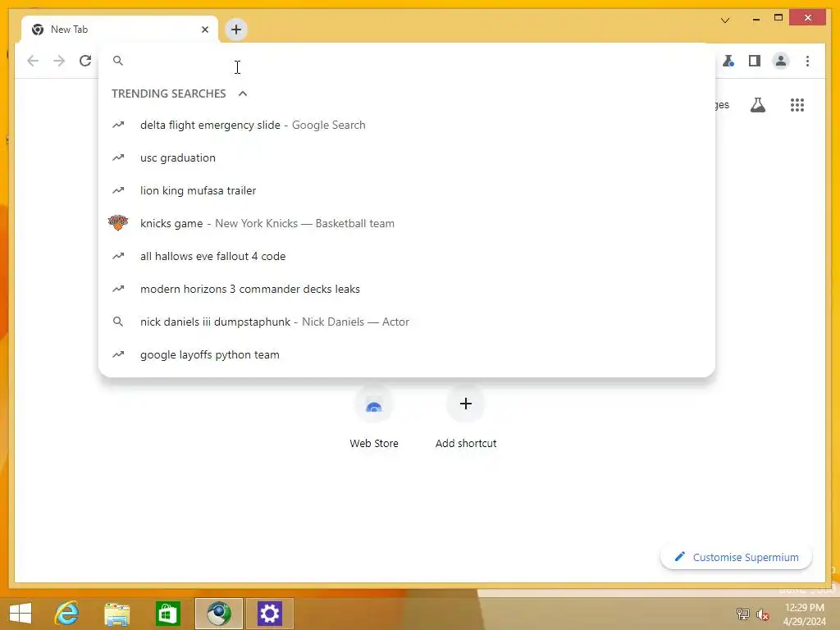Open a new tab with the plus button
The image size is (840, 630).
236,30
